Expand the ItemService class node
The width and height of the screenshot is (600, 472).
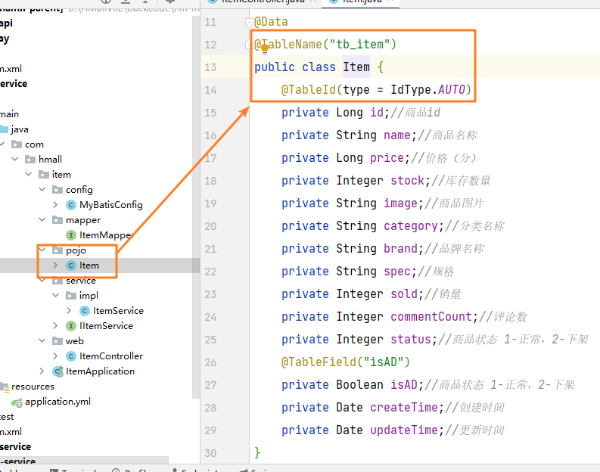point(70,311)
